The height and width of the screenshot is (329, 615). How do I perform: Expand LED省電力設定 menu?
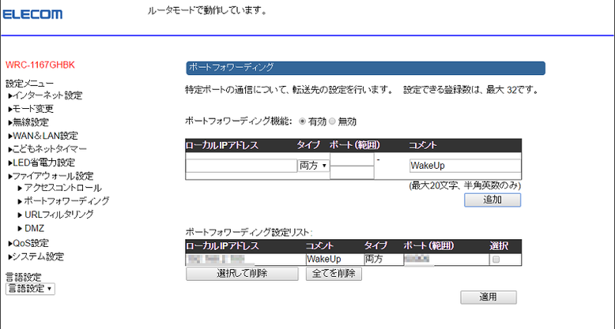42,163
